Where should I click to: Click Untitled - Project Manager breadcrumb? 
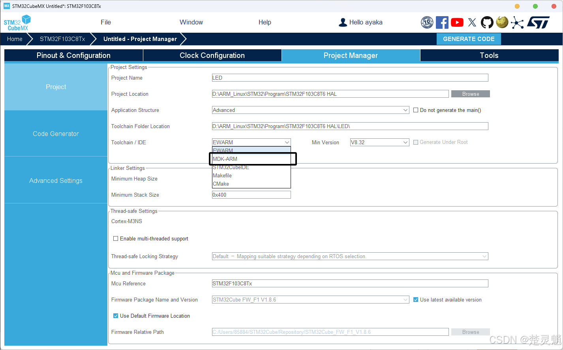pos(140,39)
